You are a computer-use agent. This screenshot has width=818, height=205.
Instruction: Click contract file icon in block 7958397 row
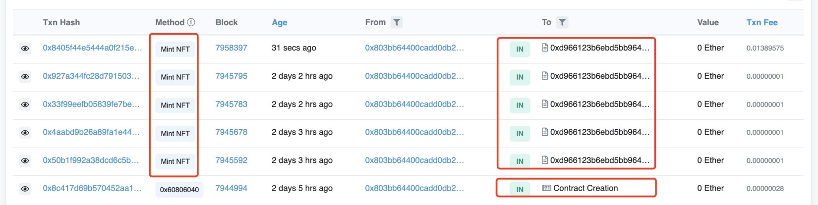tap(545, 48)
